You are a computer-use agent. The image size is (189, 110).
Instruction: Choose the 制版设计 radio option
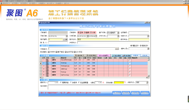(141, 46)
